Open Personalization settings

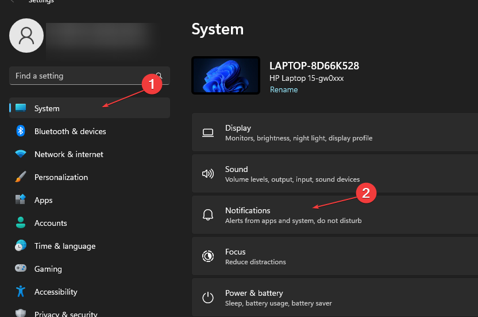pos(90,177)
